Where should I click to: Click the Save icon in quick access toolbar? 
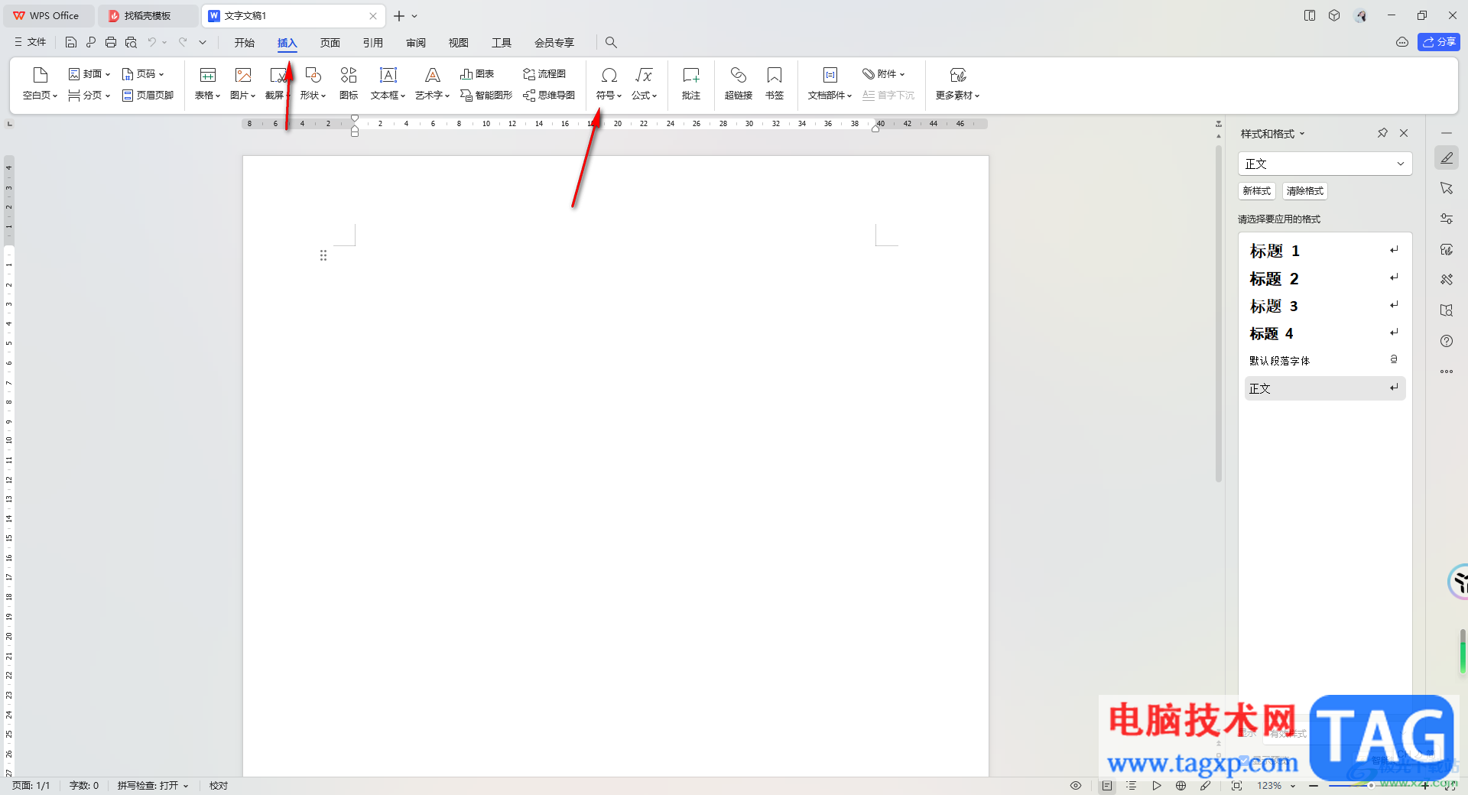(71, 42)
